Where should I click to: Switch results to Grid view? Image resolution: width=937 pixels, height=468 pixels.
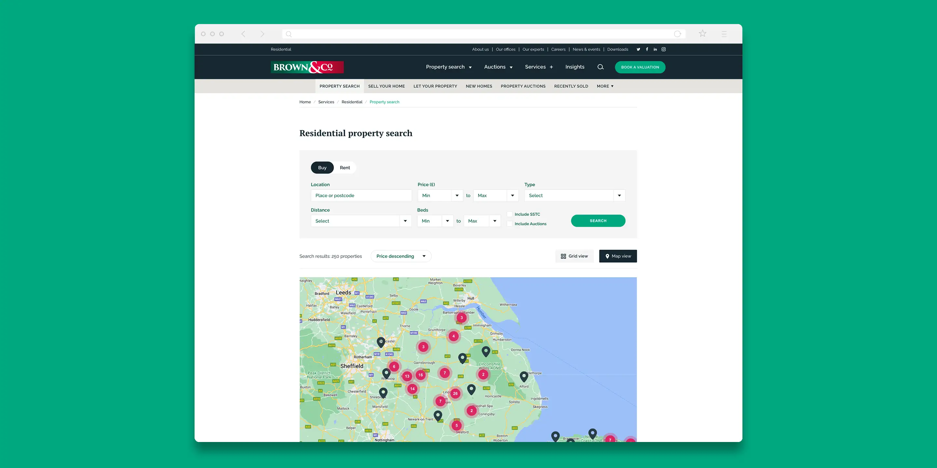pyautogui.click(x=574, y=256)
